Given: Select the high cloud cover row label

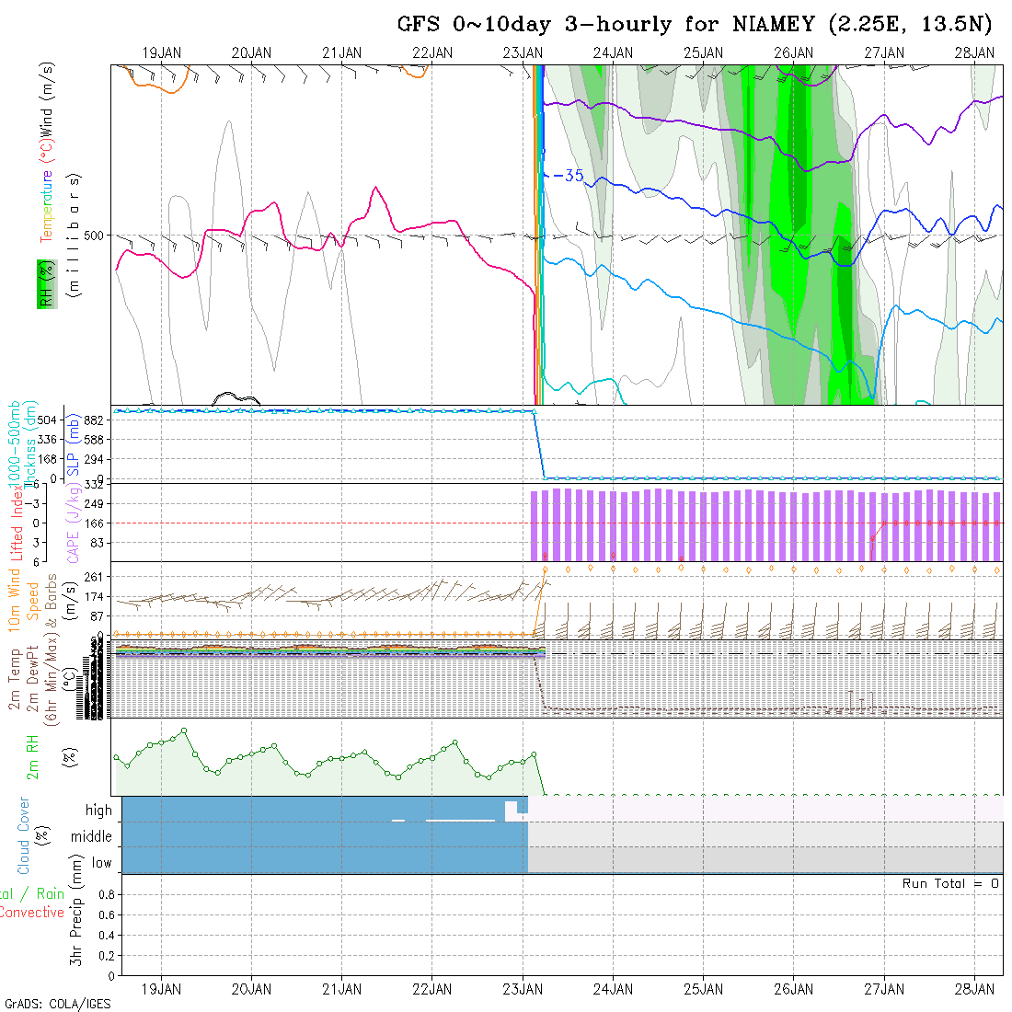Looking at the screenshot, I should pos(98,811).
